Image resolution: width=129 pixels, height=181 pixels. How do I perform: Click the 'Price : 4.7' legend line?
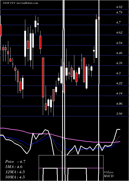[x=15, y=162]
